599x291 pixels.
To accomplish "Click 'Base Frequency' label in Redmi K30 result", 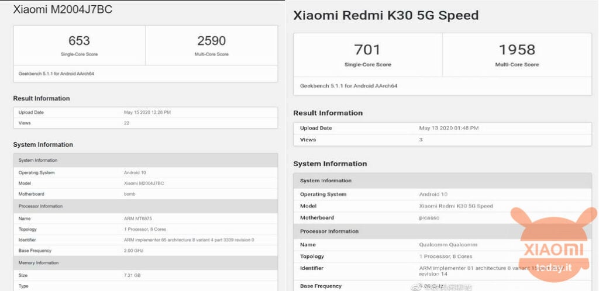I will click(321, 286).
